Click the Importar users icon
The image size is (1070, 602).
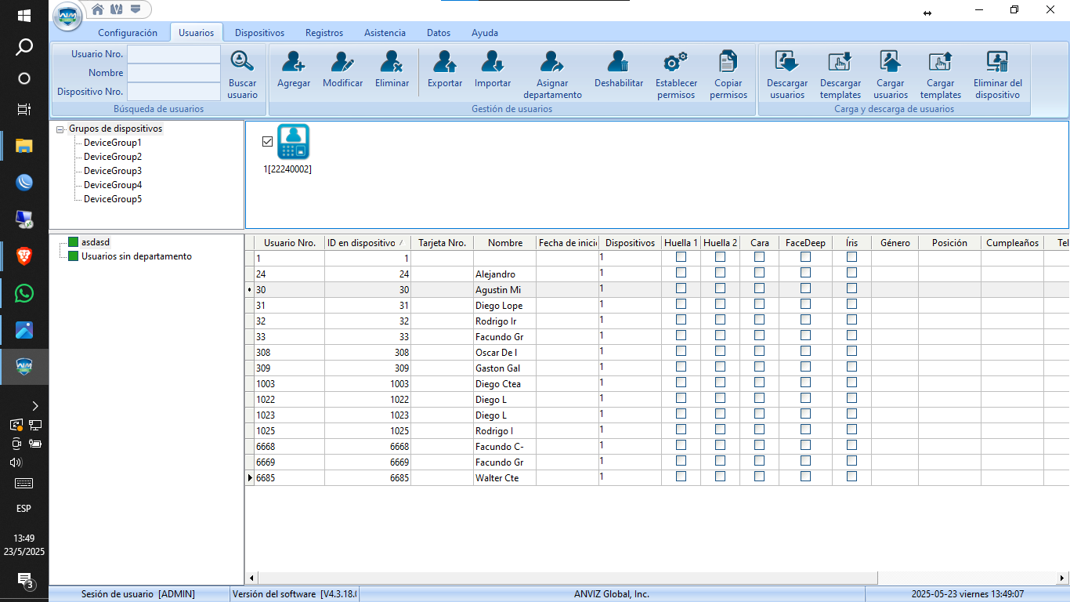493,62
